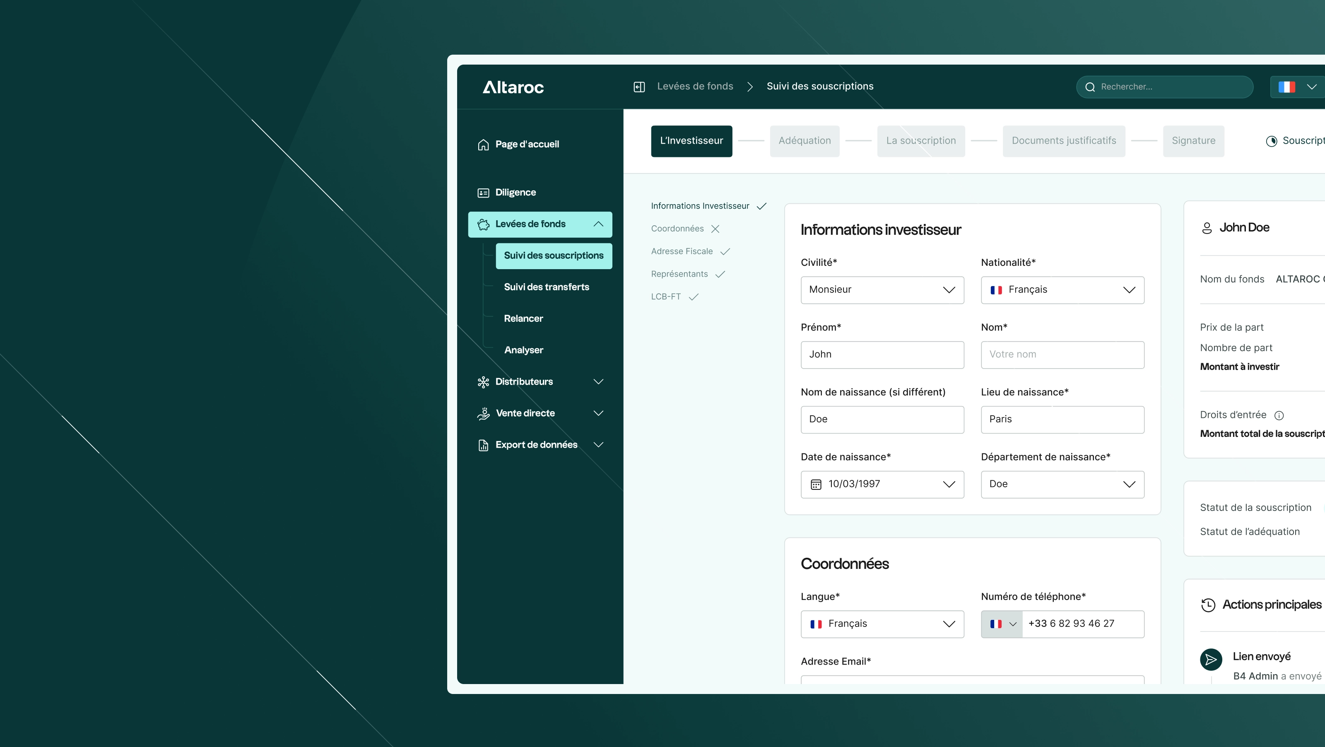Click the Actions principales history icon

point(1208,605)
